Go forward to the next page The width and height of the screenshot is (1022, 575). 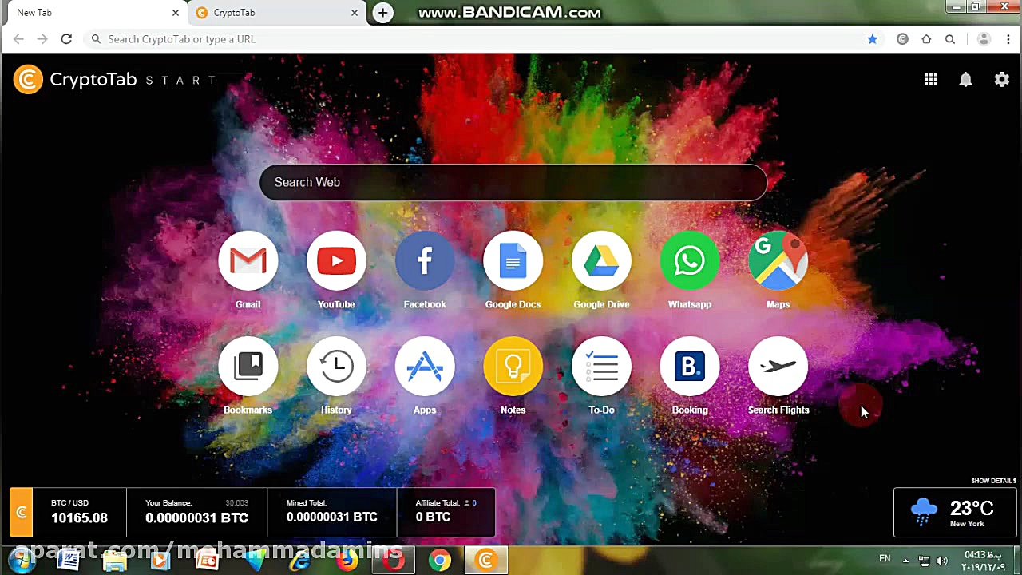pyautogui.click(x=42, y=39)
